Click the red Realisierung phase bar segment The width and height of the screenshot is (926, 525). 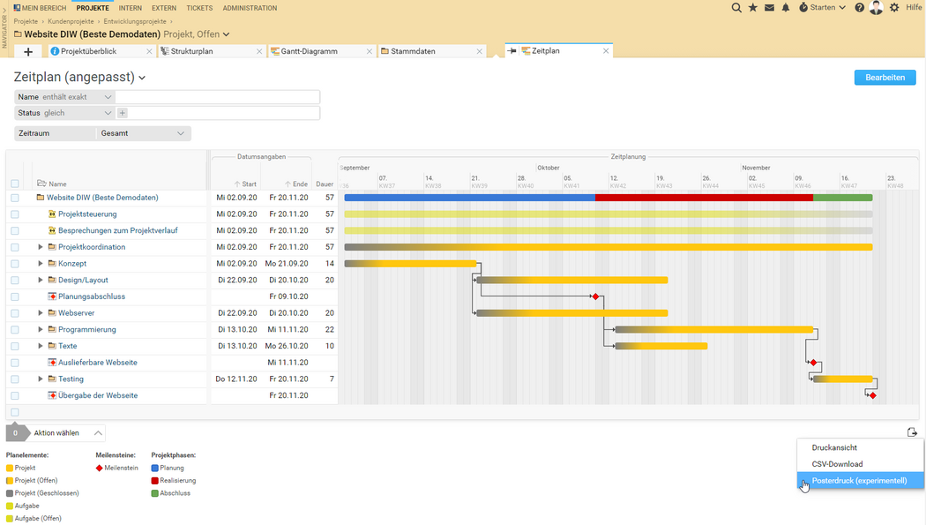coord(703,198)
